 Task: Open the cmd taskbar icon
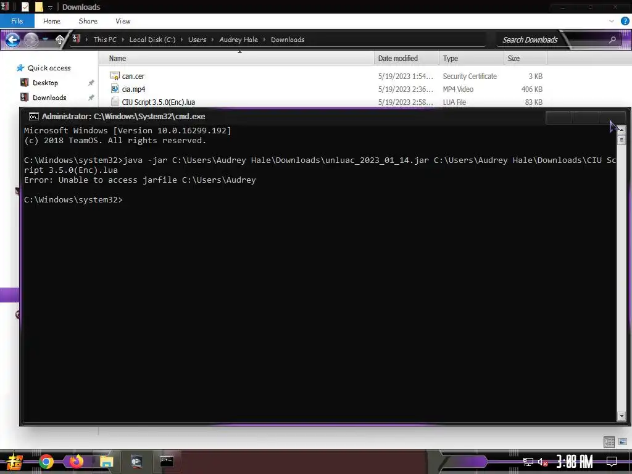pyautogui.click(x=167, y=461)
